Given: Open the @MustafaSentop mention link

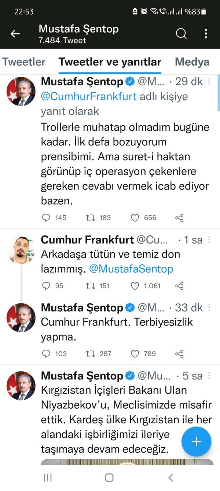Looking at the screenshot, I should (x=131, y=269).
